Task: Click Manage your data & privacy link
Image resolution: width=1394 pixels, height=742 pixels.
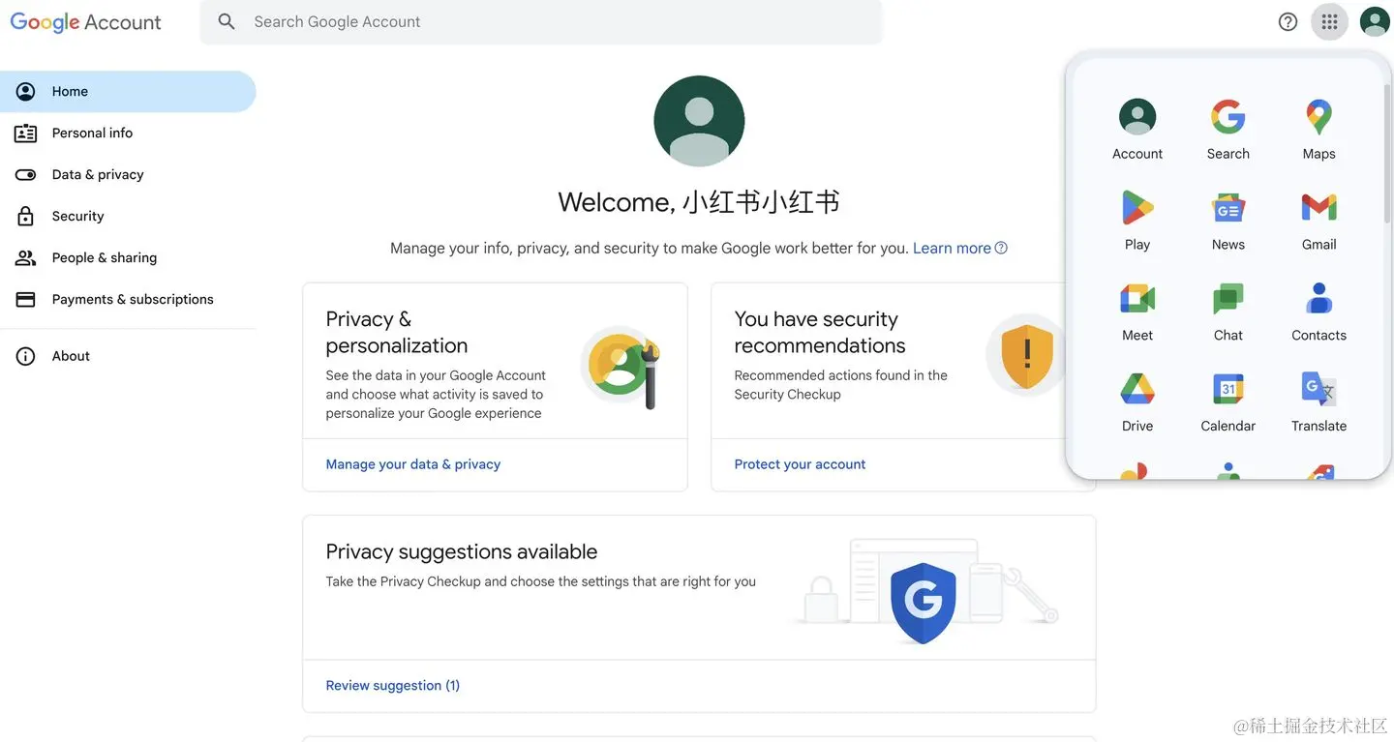Action: tap(413, 464)
